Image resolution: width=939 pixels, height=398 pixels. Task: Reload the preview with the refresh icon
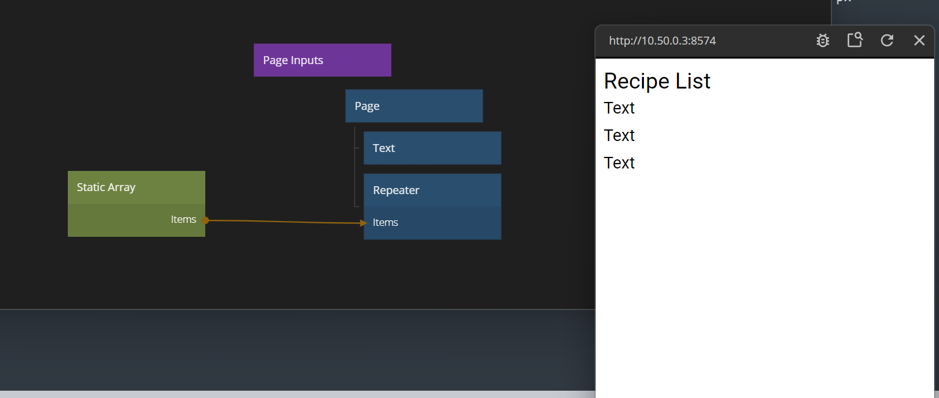pos(887,41)
